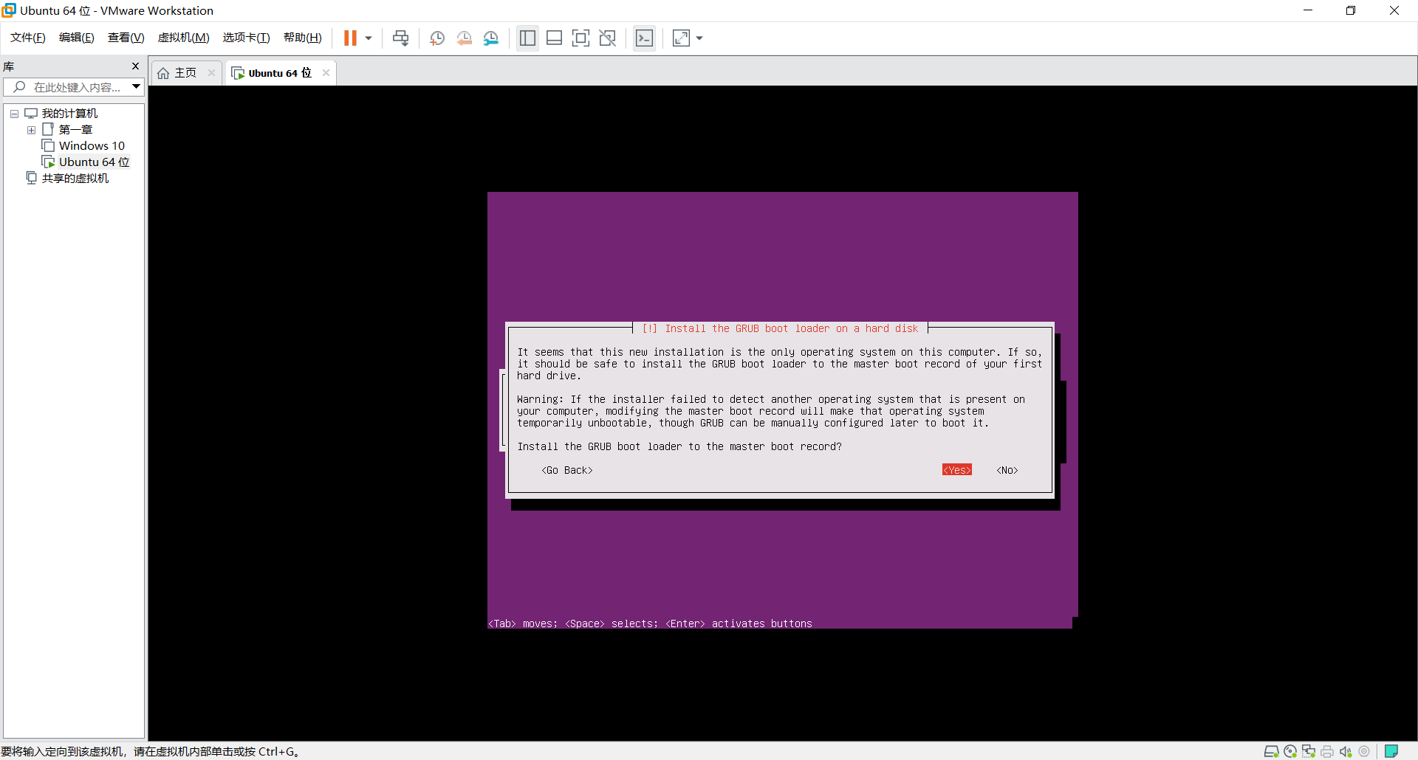Click the status bar Ctrl+G message
The width and height of the screenshot is (1418, 760).
[150, 751]
